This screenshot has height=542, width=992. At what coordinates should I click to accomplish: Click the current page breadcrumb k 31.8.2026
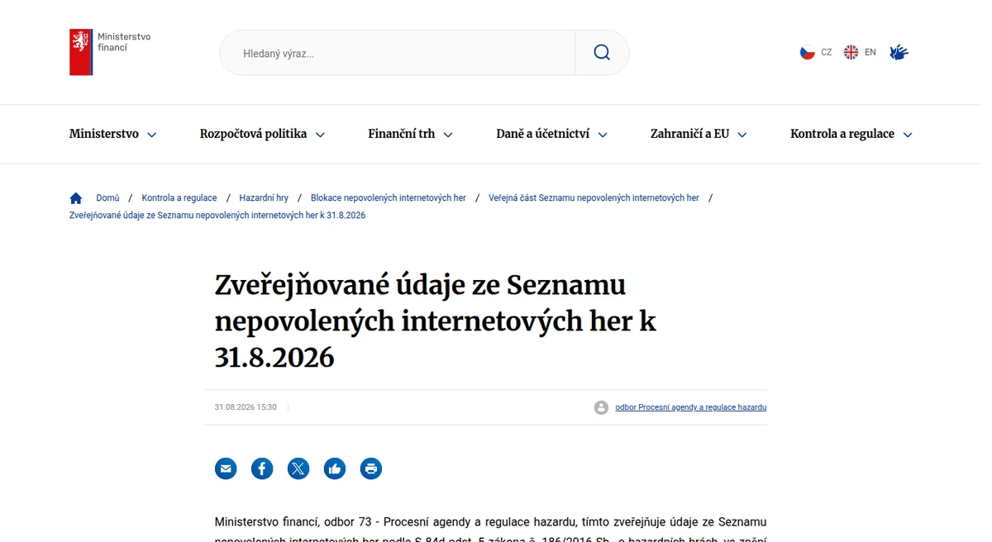[x=217, y=216]
